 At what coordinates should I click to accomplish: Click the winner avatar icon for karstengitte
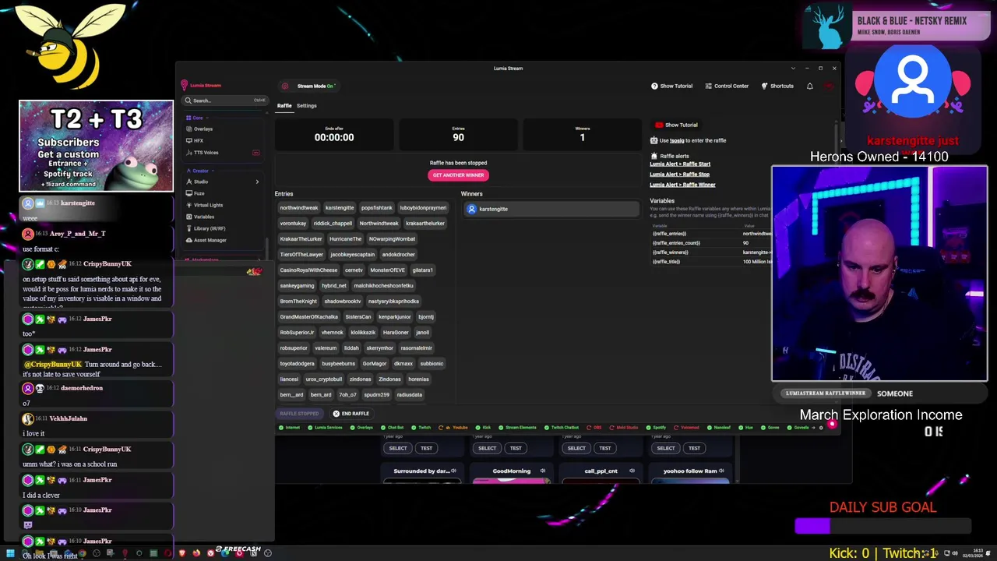471,209
